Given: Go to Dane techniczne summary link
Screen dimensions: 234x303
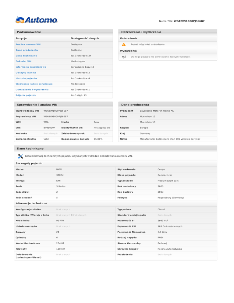Looking at the screenshot, I should point(26,56).
